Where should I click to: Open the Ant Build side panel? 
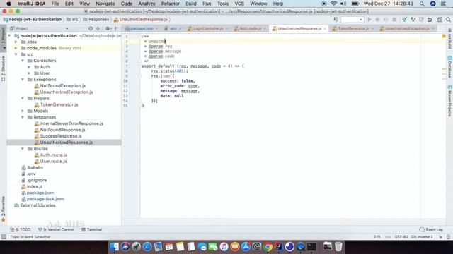click(x=449, y=39)
